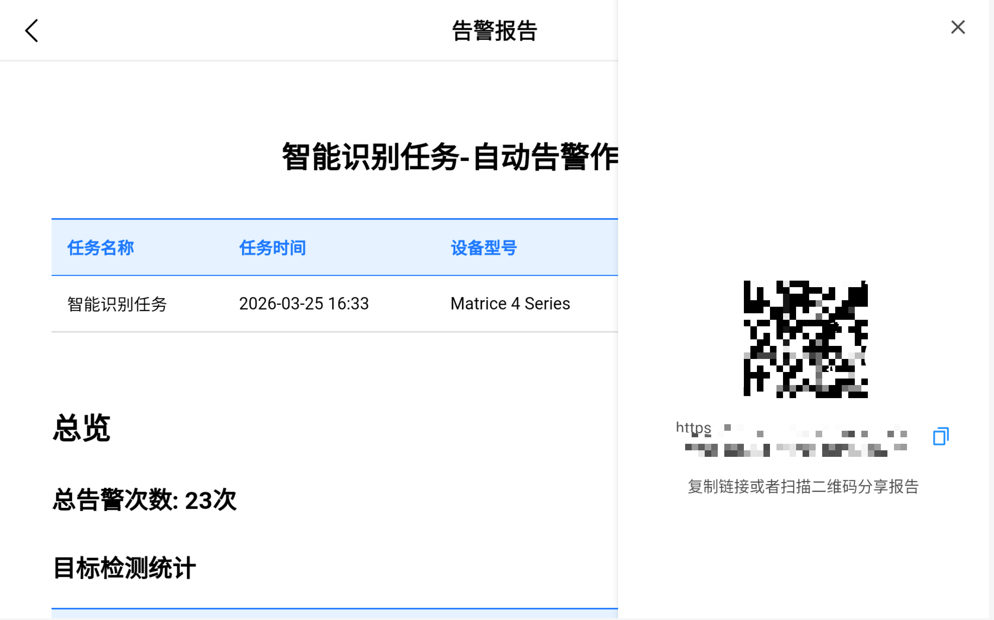994x620 pixels.
Task: Copy the report share link
Action: click(941, 436)
